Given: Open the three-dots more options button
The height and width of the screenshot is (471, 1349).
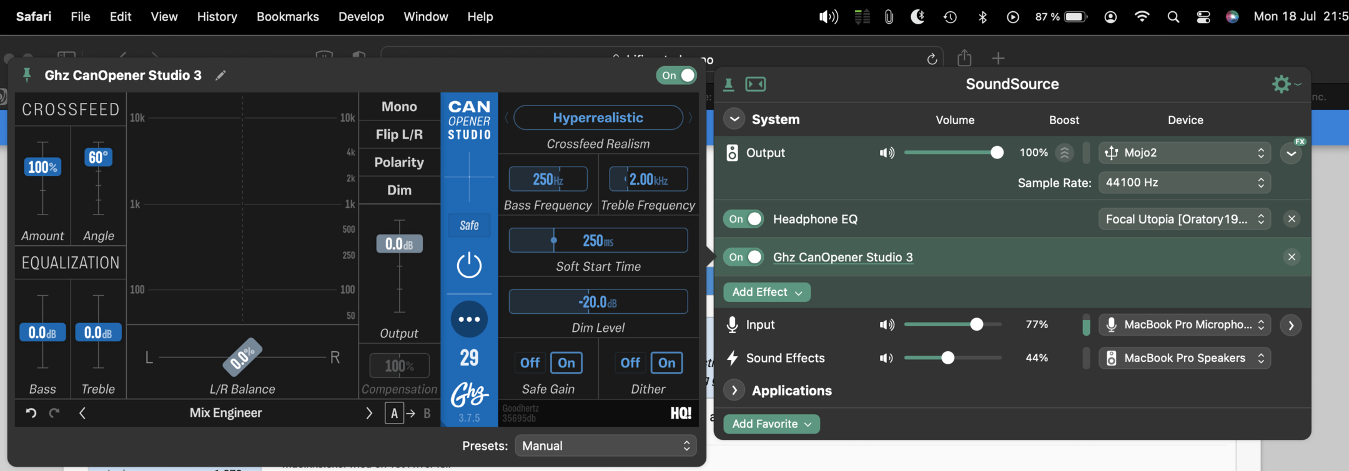Looking at the screenshot, I should click(469, 319).
